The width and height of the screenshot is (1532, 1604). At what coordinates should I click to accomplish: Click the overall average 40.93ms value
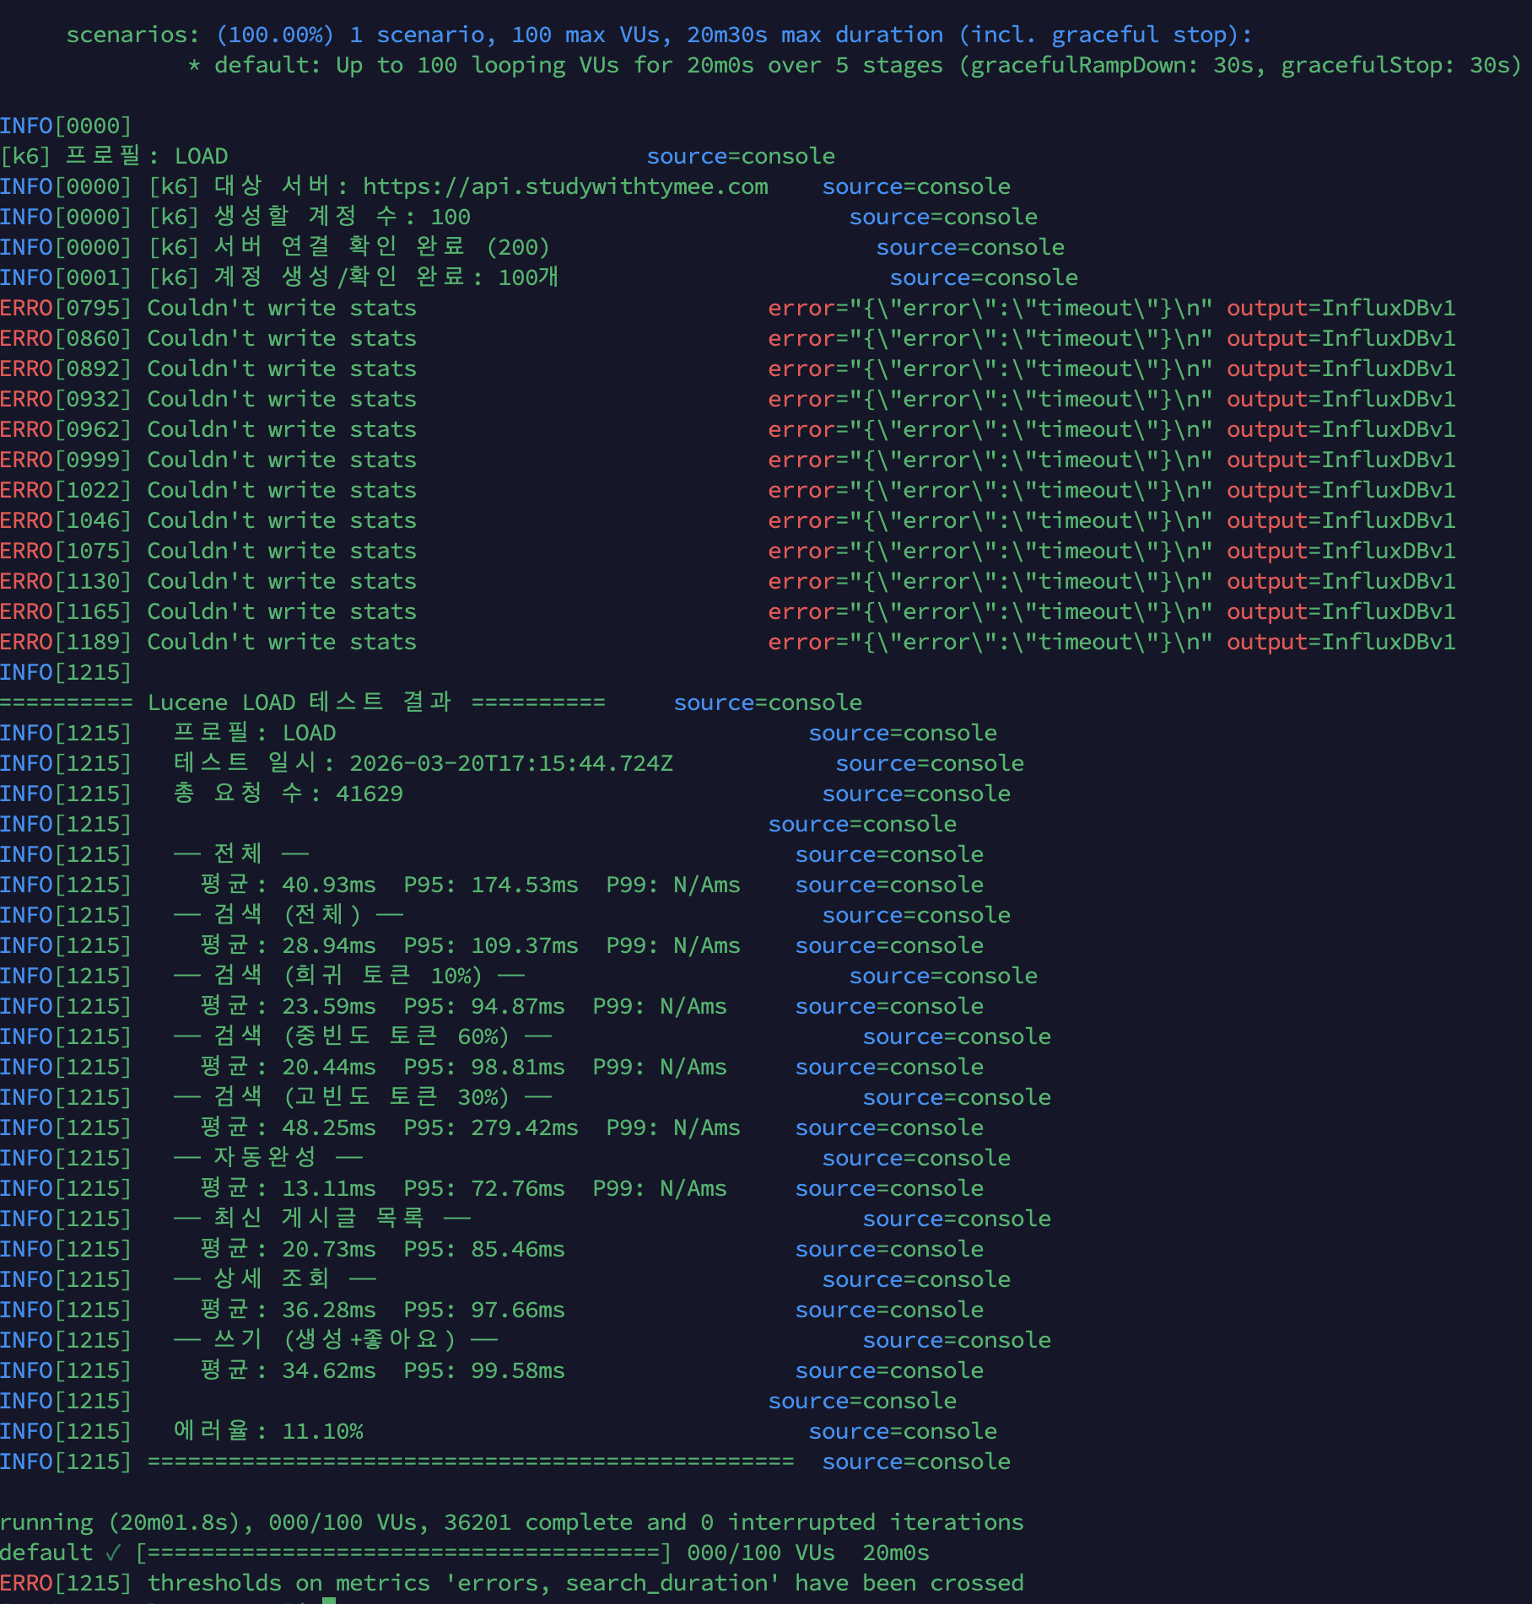(x=329, y=885)
